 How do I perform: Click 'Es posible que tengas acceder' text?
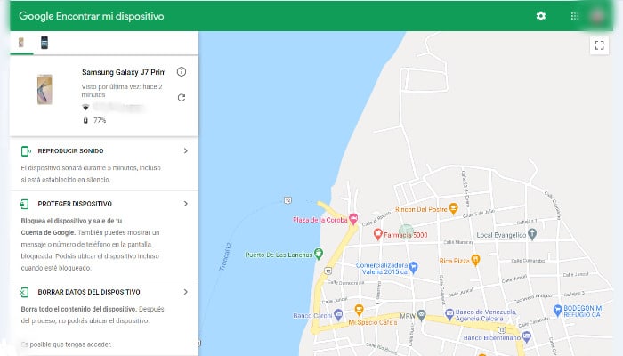(67, 344)
